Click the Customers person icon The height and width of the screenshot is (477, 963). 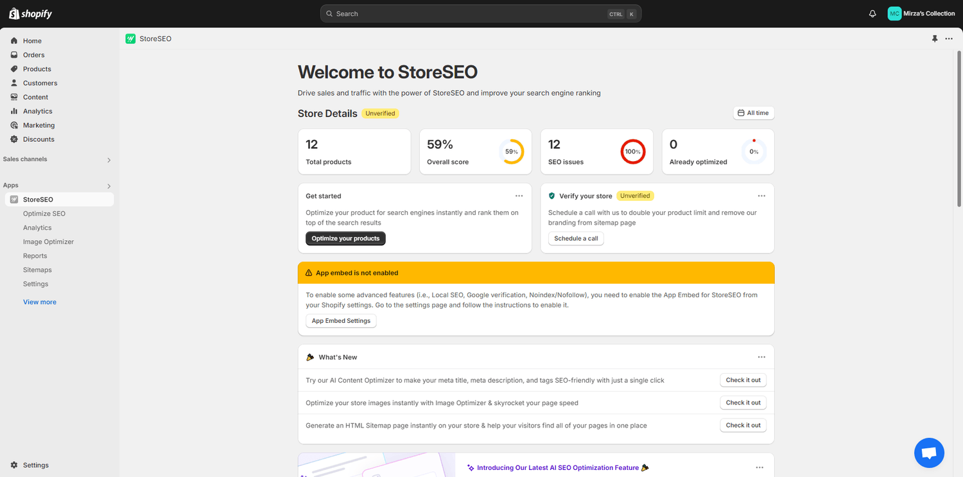click(x=14, y=83)
